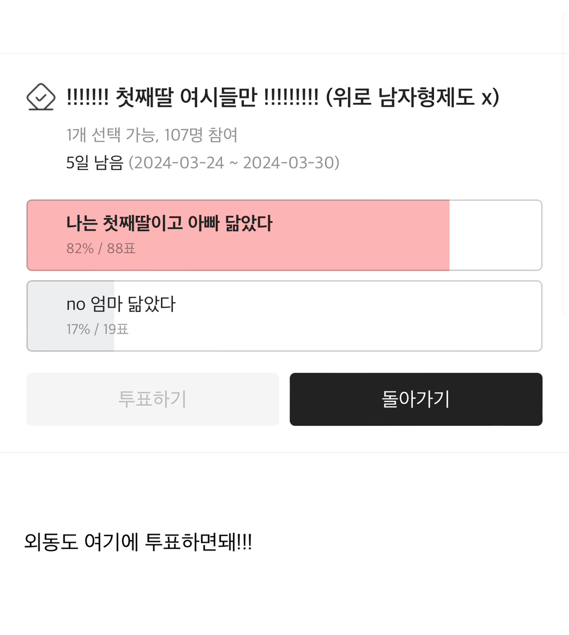
Task: Tap the 5일 남음 remaining-time label
Action: point(94,163)
